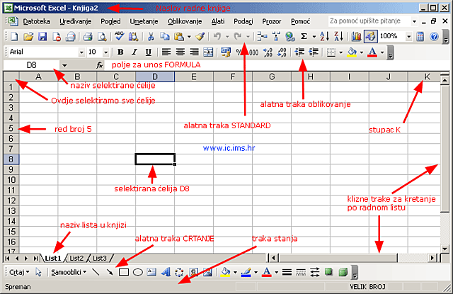Image resolution: width=453 pixels, height=294 pixels.
Task: Expand the 100% zoom dropdown
Action: coord(409,37)
